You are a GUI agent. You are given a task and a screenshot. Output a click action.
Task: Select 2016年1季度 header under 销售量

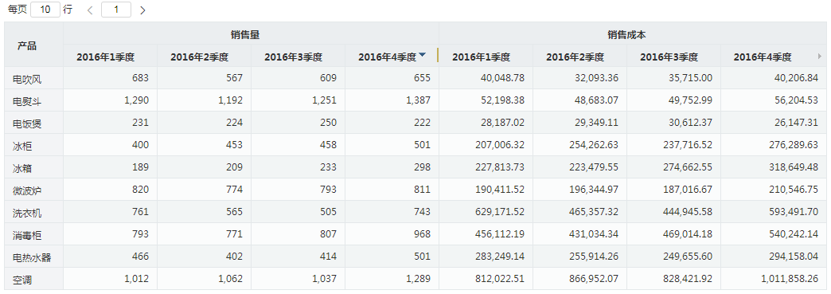[105, 57]
